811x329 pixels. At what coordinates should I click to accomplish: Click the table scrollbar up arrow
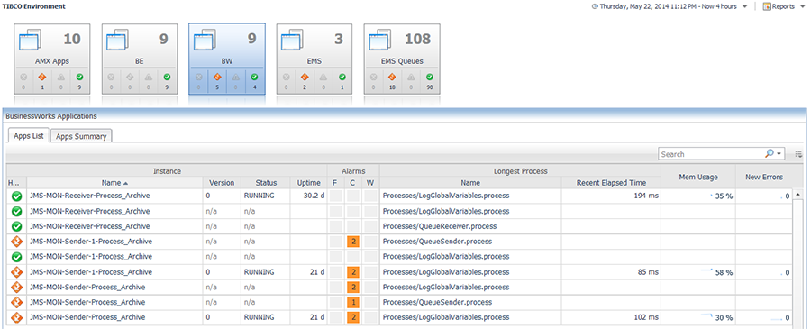[798, 195]
